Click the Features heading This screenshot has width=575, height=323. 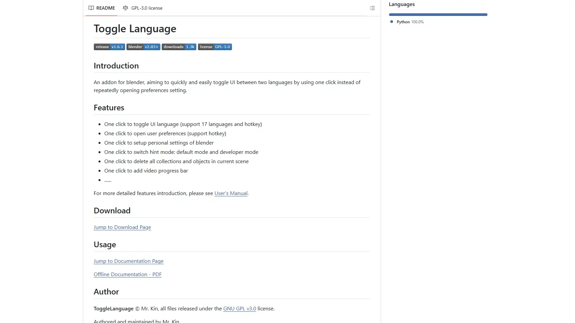109,108
